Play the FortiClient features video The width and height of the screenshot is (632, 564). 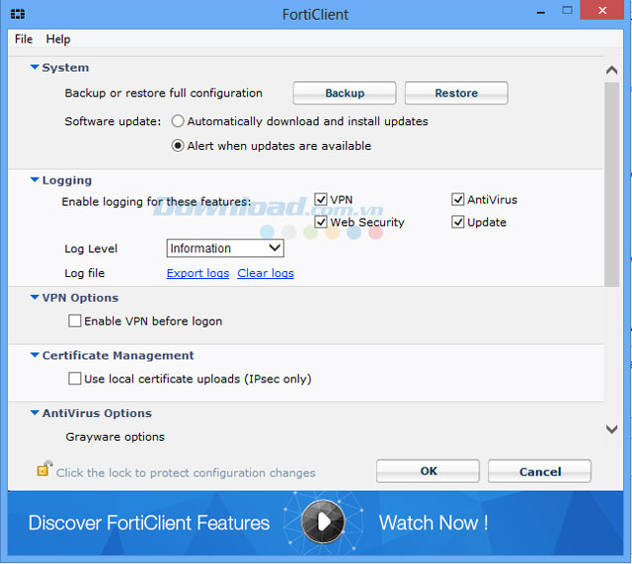322,521
